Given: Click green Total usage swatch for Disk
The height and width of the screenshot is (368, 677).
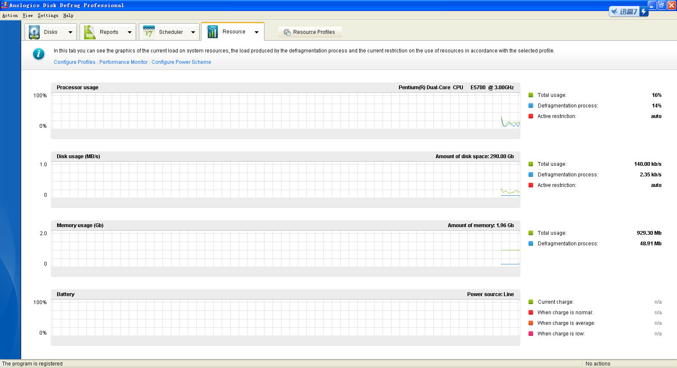Looking at the screenshot, I should [531, 164].
